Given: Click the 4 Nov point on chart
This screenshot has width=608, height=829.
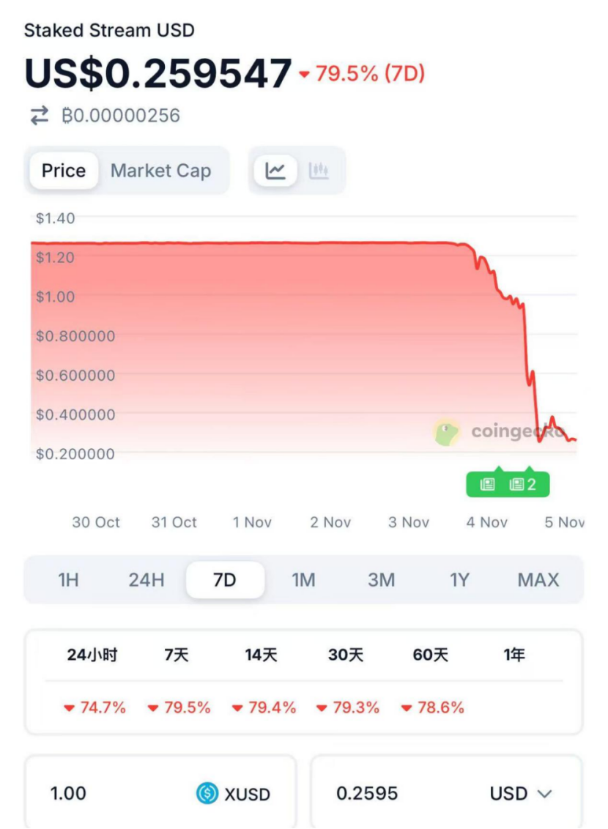Looking at the screenshot, I should click(x=486, y=522).
